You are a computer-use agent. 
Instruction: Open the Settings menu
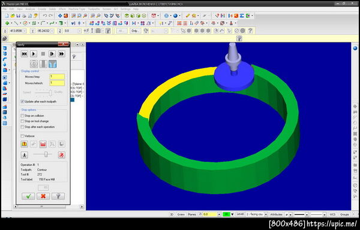125,9
